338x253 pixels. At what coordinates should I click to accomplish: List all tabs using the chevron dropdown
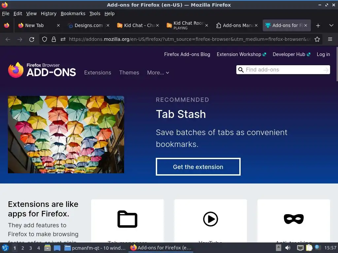coord(331,25)
